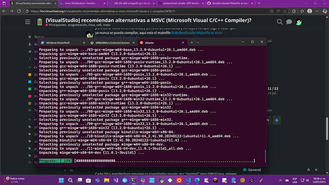Click the forum topic title
Viewport: 329px width, 185px height.
point(148,20)
